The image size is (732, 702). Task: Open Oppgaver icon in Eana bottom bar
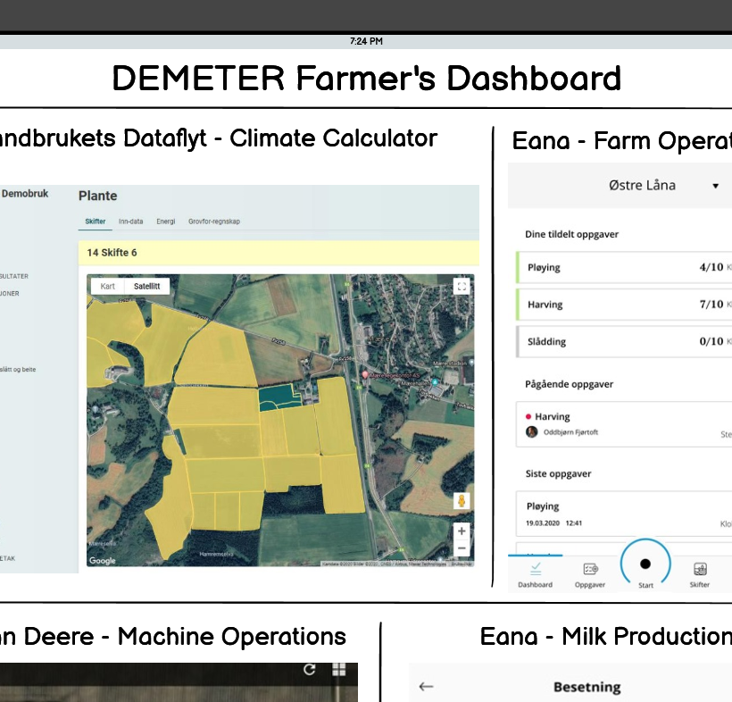pos(590,568)
